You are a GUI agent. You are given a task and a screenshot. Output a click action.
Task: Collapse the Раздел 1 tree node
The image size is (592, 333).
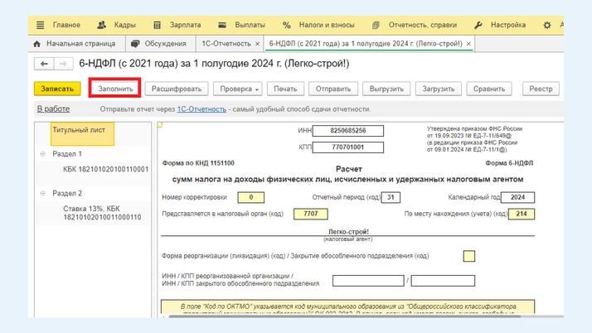coord(42,154)
